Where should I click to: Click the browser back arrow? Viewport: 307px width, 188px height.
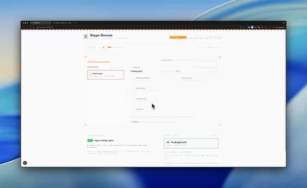click(23, 27)
